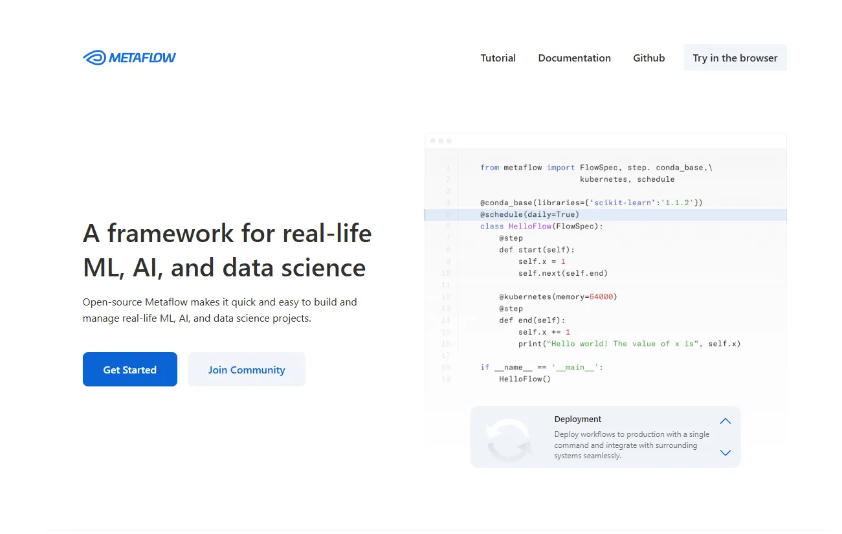
Task: Click the kubernetes, schedule import continuation line
Action: pyautogui.click(x=627, y=179)
